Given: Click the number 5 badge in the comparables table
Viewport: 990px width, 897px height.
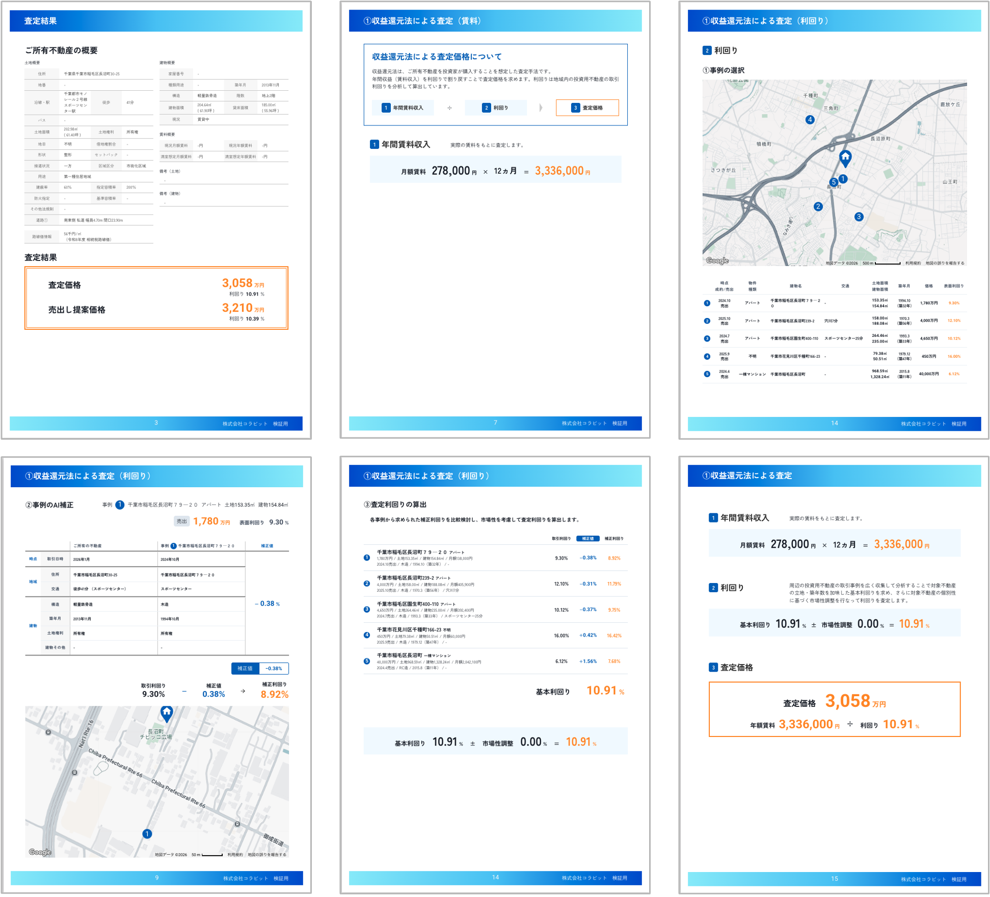Looking at the screenshot, I should (x=707, y=374).
